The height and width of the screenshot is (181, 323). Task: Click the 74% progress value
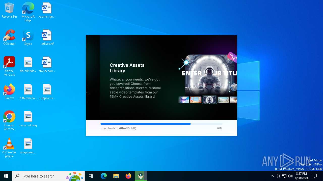pyautogui.click(x=219, y=128)
